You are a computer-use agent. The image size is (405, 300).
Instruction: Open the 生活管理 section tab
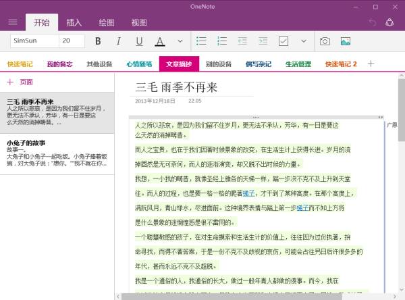[298, 64]
